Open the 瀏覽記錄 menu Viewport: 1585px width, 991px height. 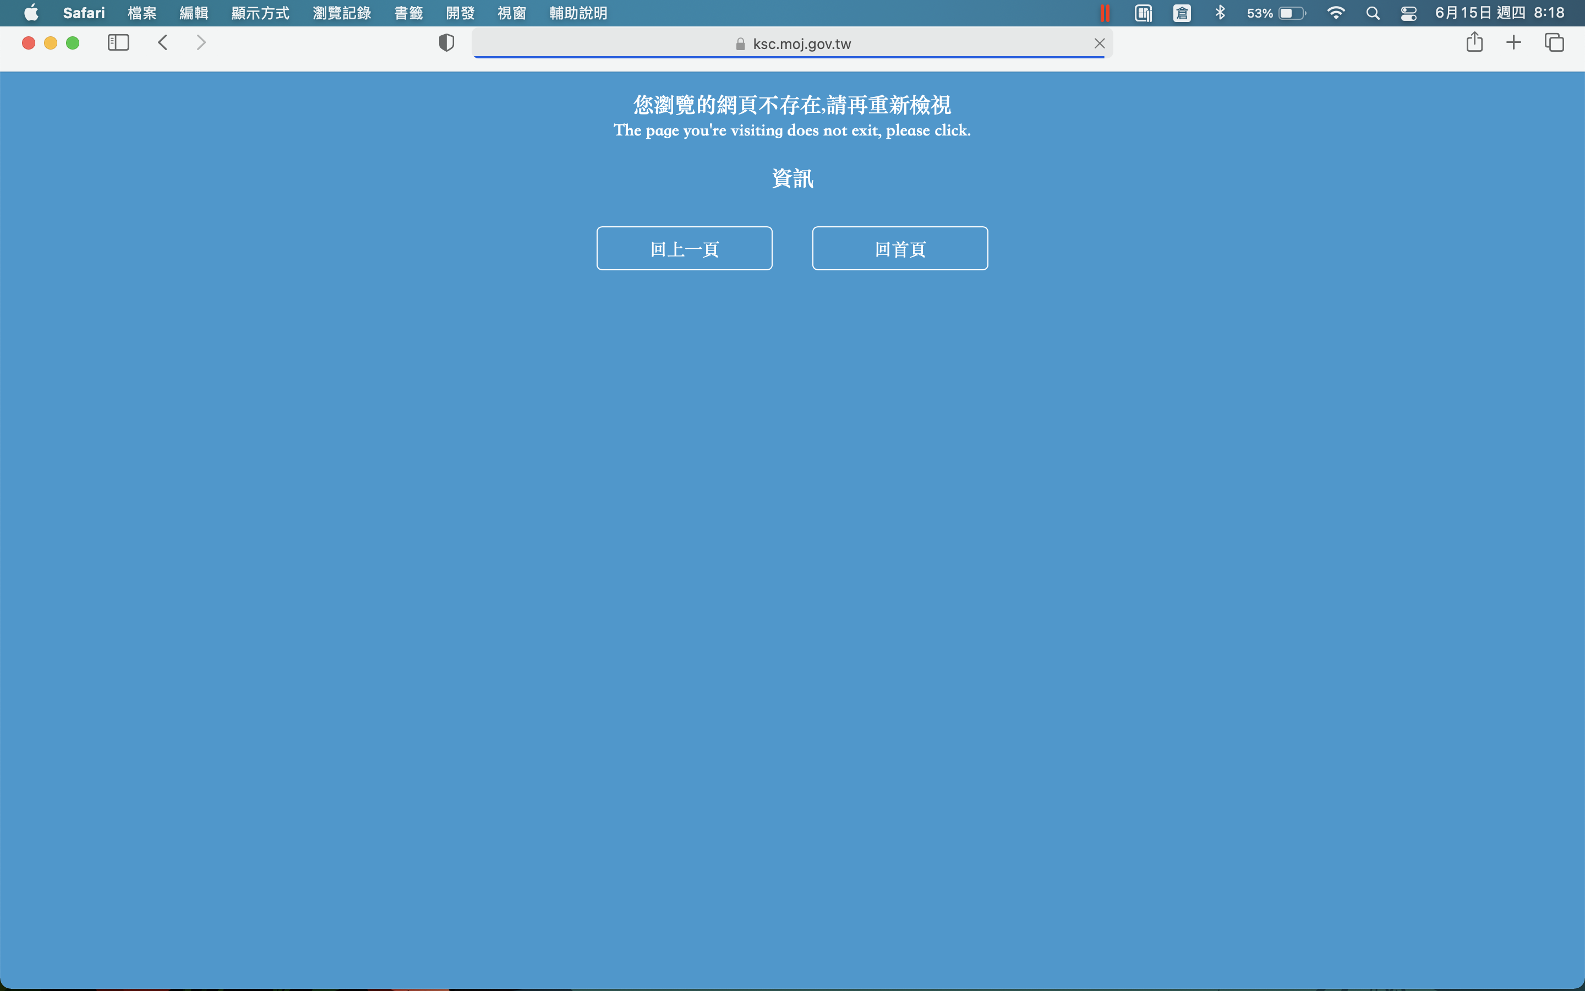pyautogui.click(x=342, y=13)
